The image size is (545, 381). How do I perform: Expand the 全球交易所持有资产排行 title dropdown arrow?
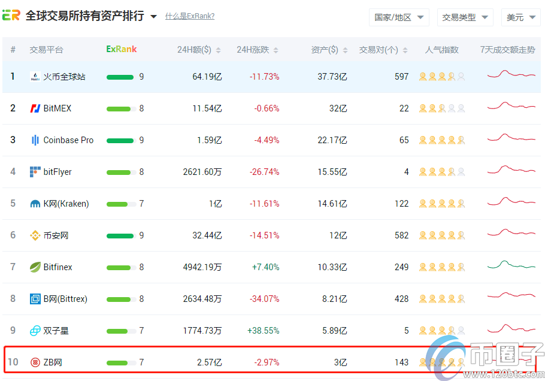tap(153, 17)
